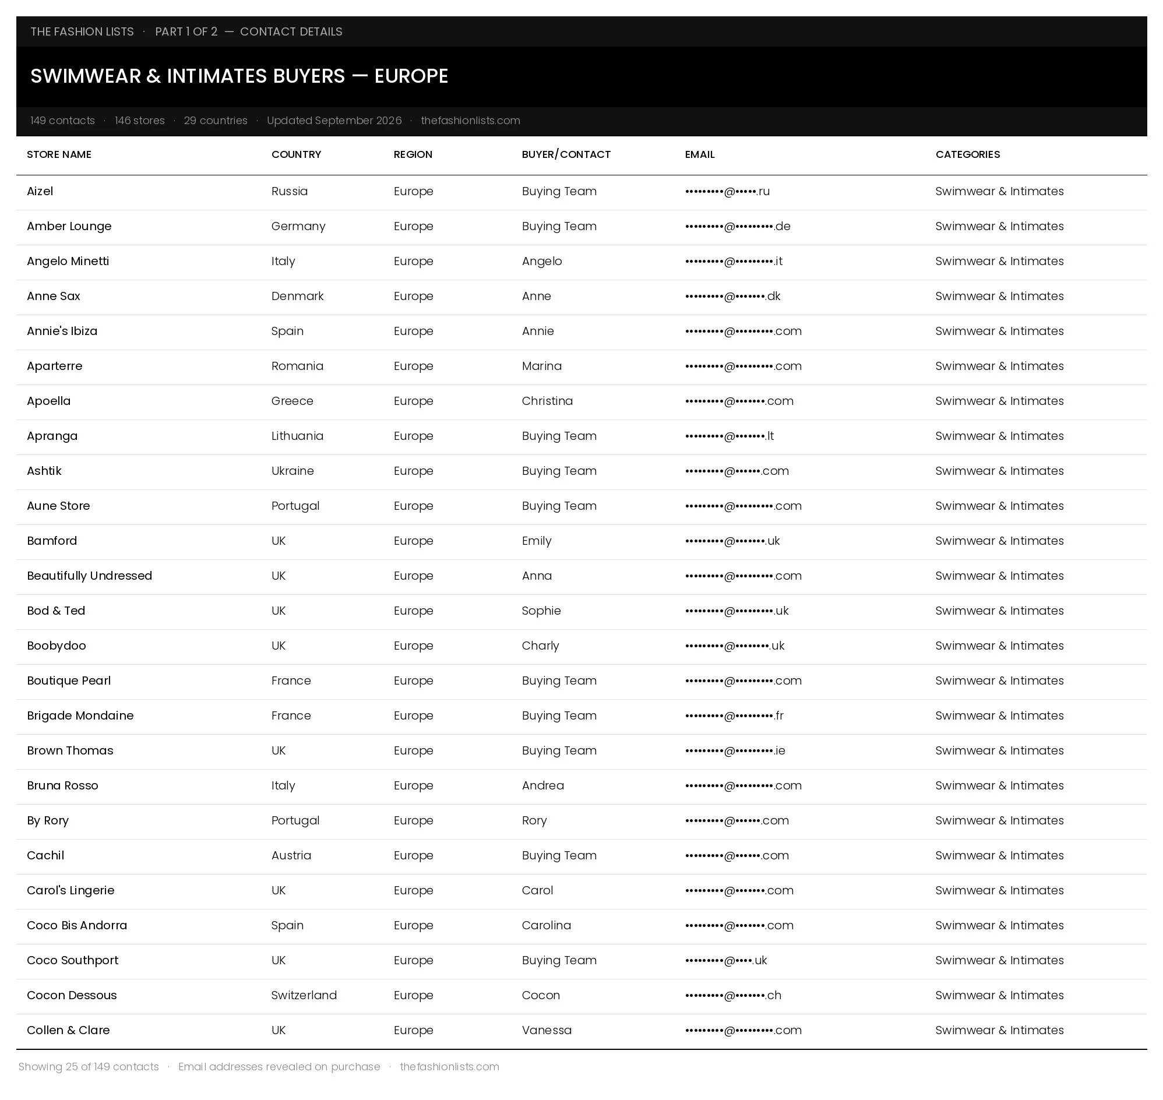Click buyer name 'Carolina' in Coco Bis Andorra row
This screenshot has width=1163, height=1100.
pyautogui.click(x=547, y=926)
